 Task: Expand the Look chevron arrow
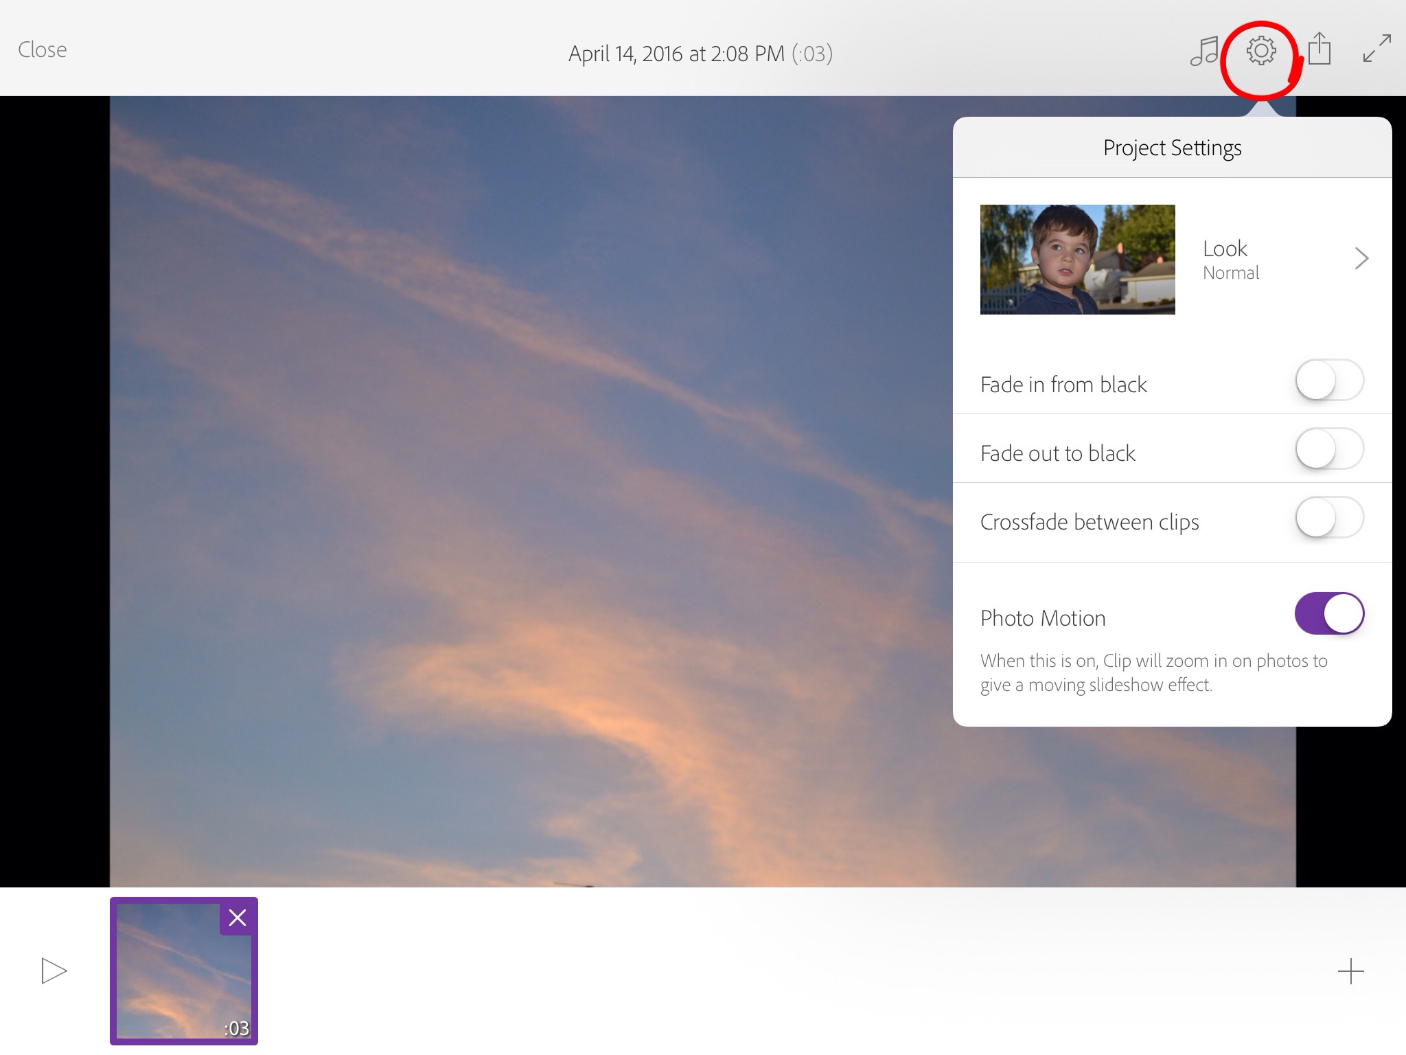1361,259
